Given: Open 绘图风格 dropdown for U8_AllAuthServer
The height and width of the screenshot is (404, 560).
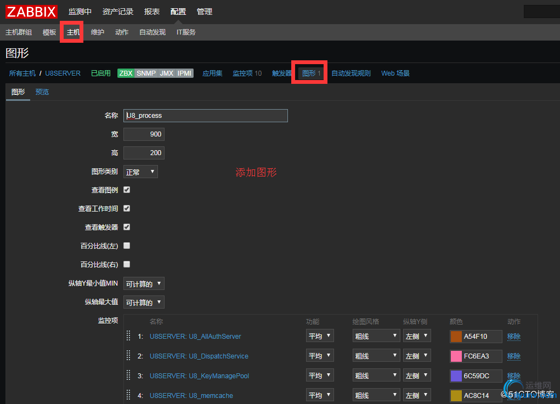Looking at the screenshot, I should [x=376, y=336].
